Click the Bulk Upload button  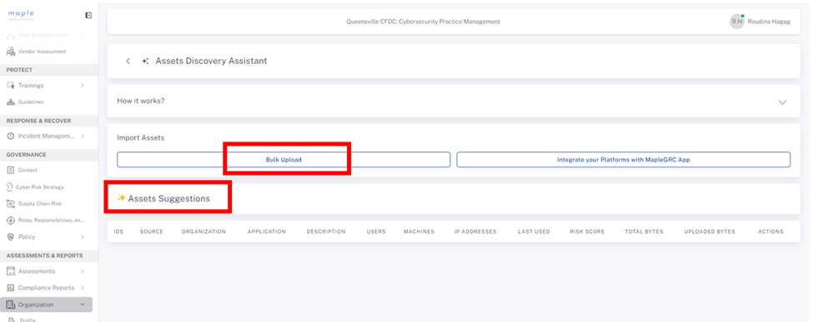[x=284, y=160]
